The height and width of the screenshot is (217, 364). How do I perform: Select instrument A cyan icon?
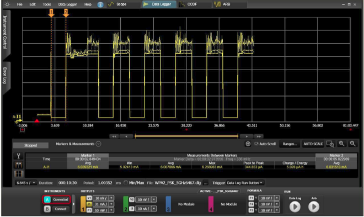click(47, 199)
